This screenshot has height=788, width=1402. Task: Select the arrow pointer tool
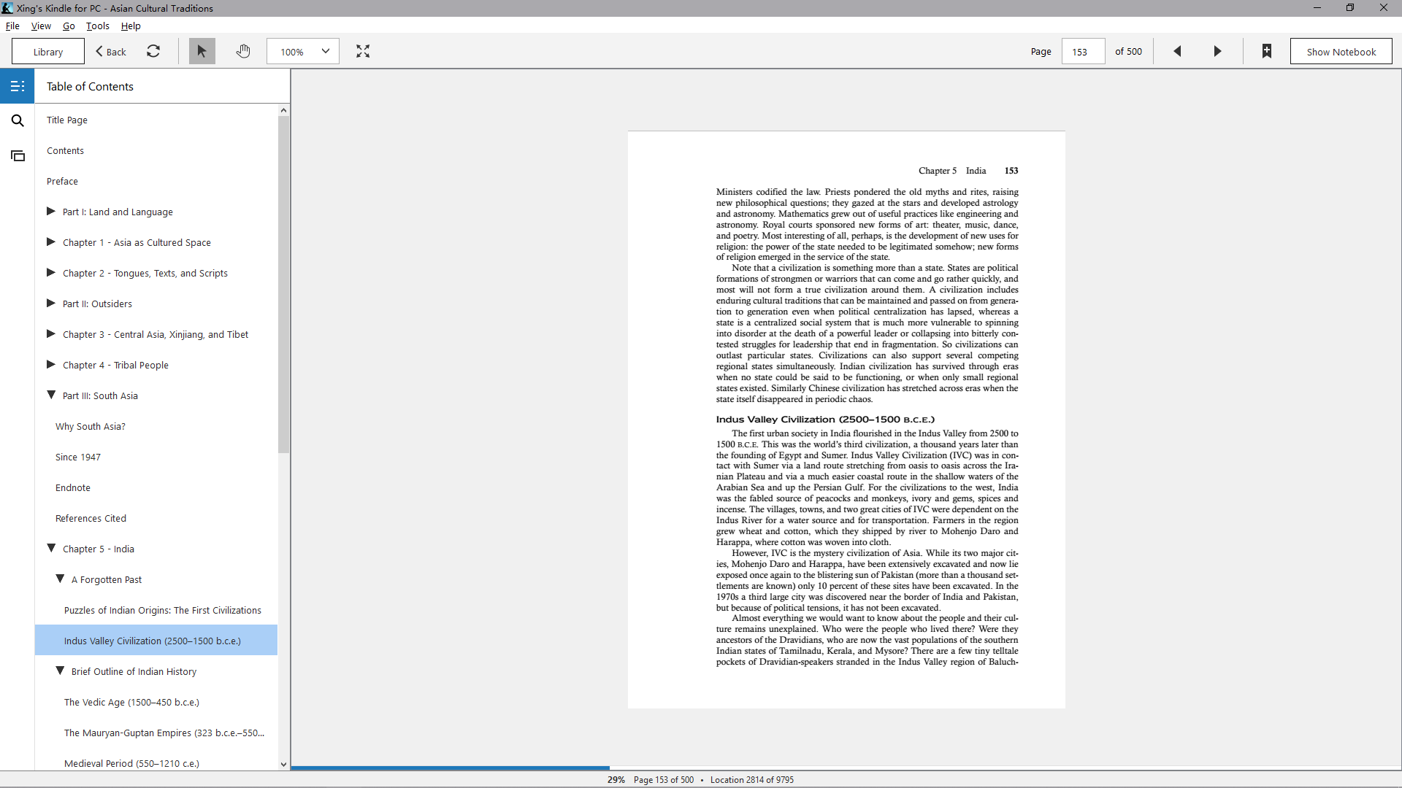(x=202, y=51)
